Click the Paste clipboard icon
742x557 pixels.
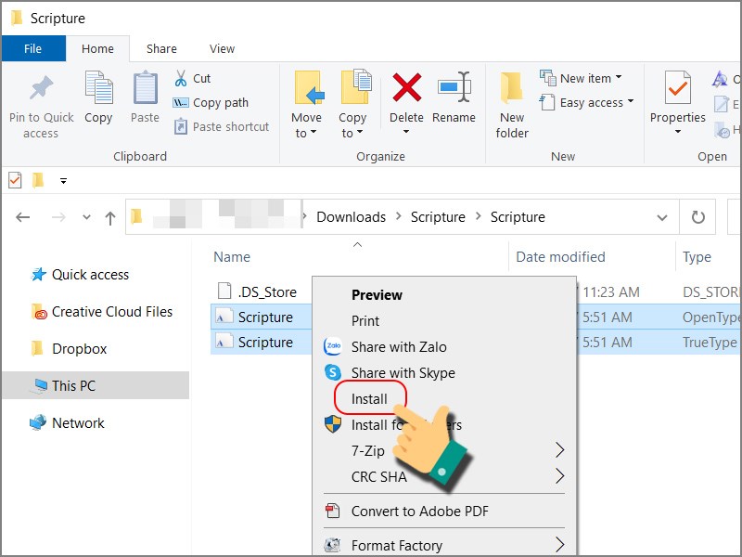145,87
